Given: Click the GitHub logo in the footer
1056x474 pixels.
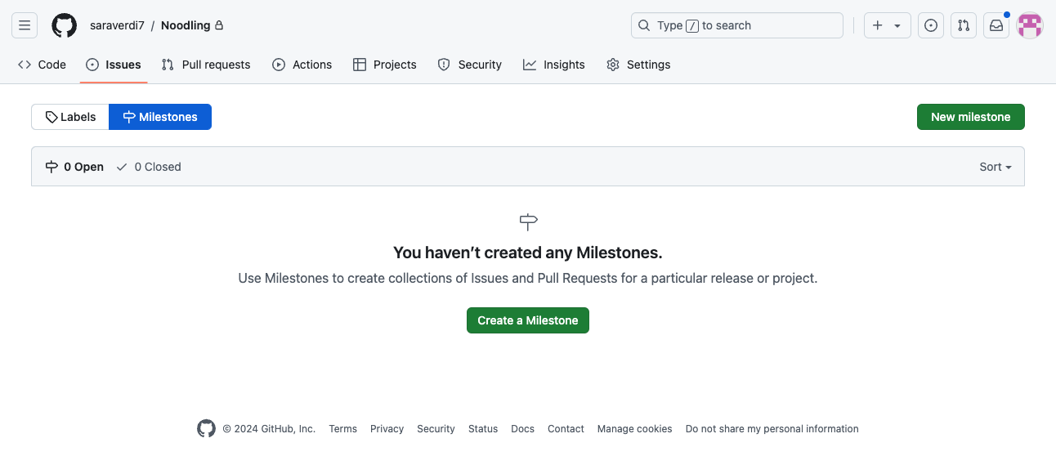Looking at the screenshot, I should point(205,427).
